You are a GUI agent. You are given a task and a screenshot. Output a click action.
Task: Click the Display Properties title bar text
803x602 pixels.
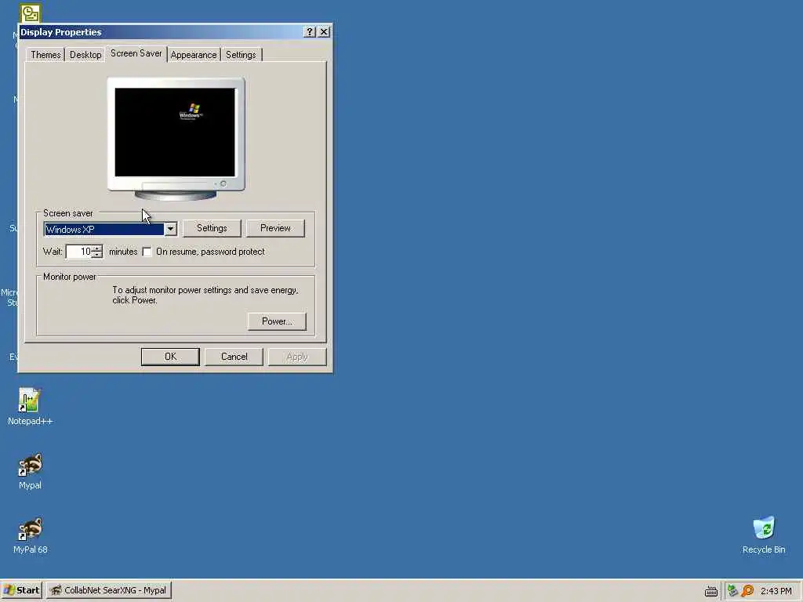(x=61, y=32)
